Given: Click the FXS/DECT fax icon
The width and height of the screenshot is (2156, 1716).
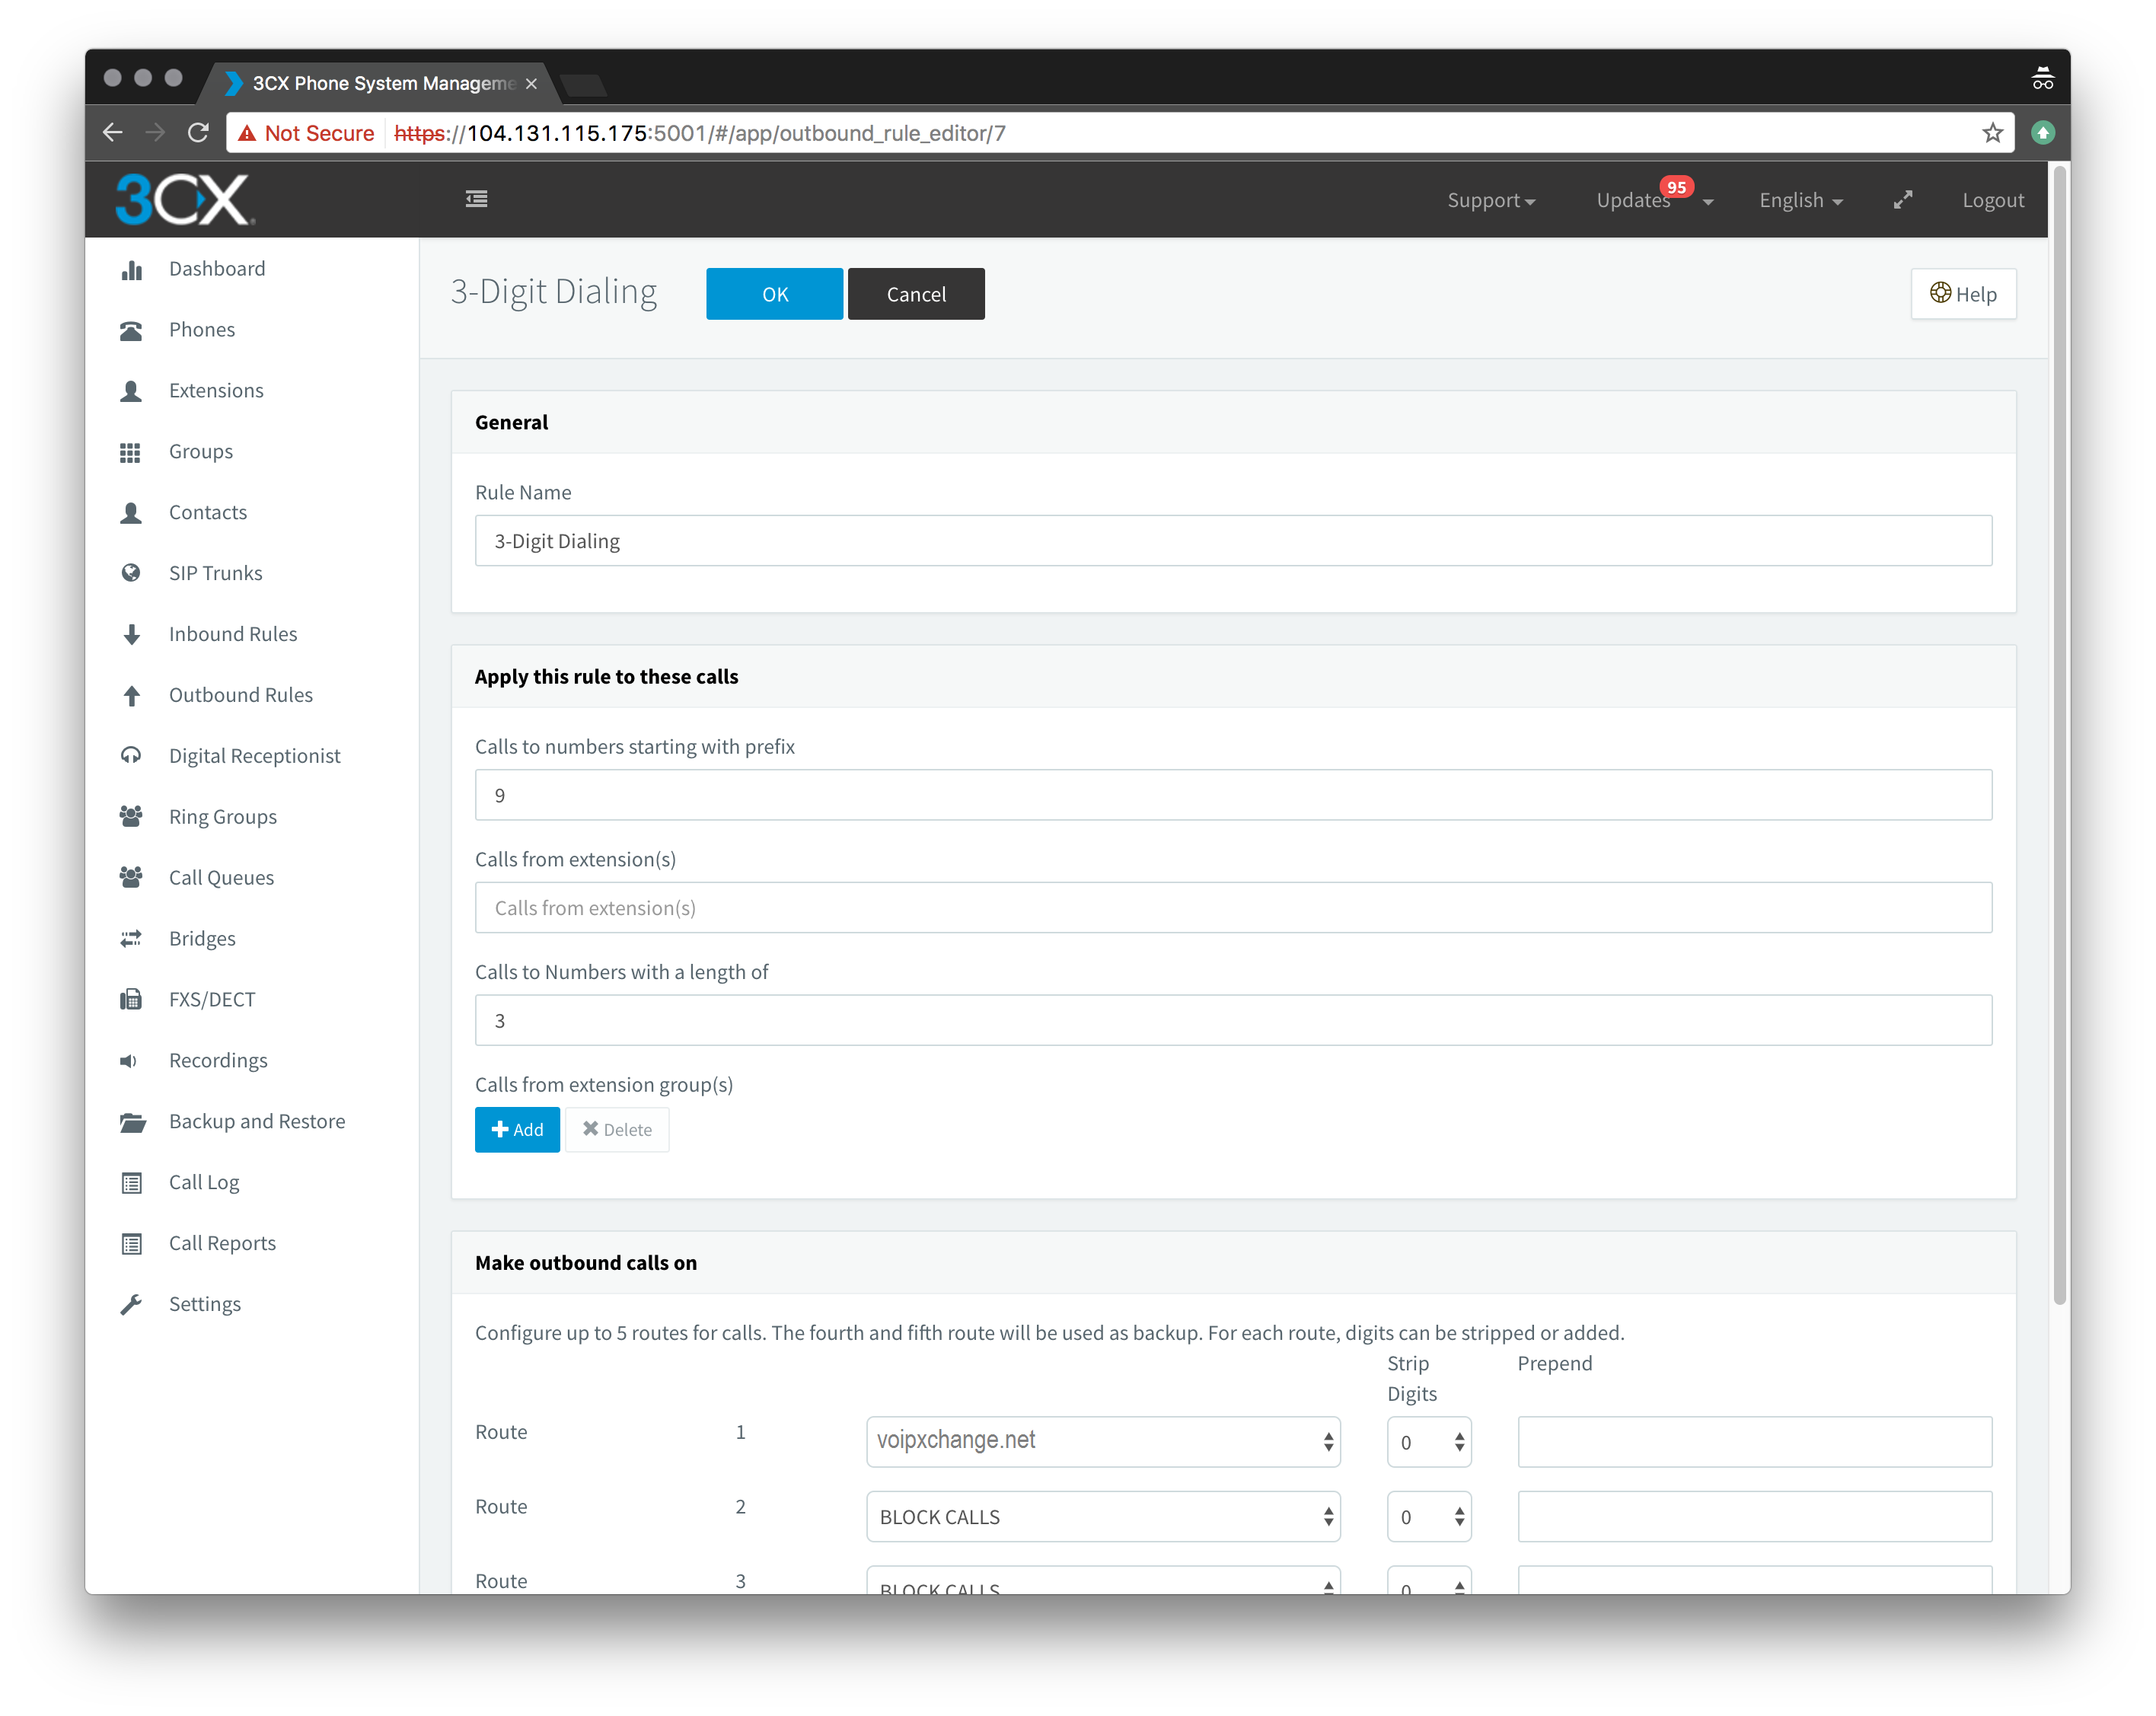Looking at the screenshot, I should pyautogui.click(x=131, y=1000).
